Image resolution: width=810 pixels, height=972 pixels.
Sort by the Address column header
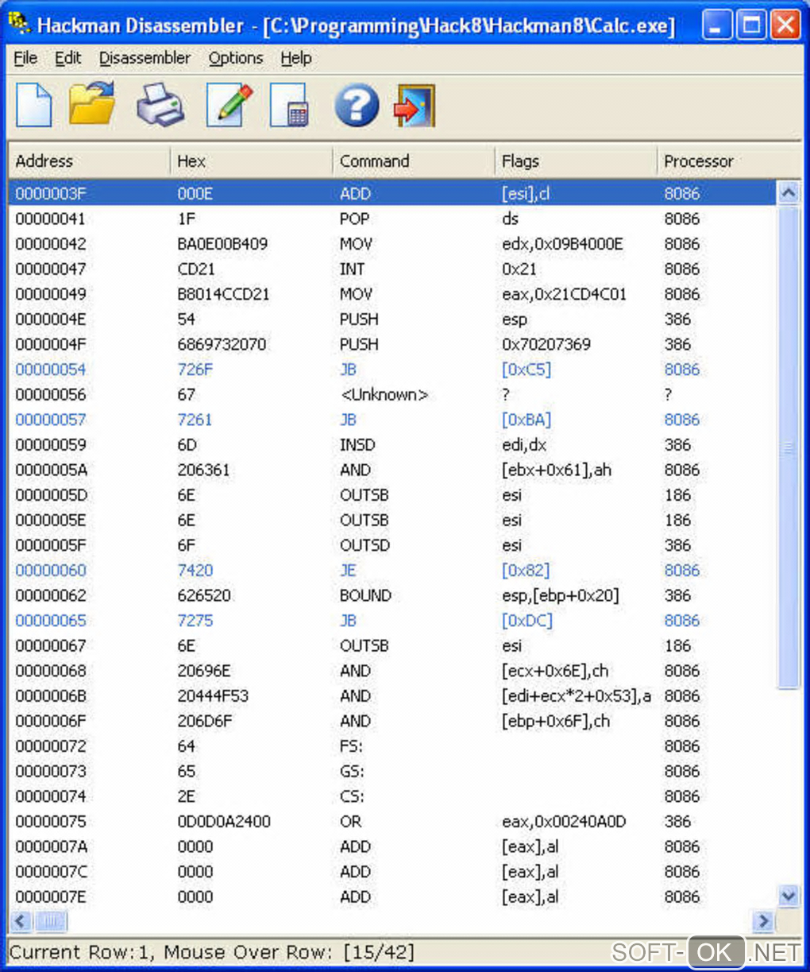89,161
